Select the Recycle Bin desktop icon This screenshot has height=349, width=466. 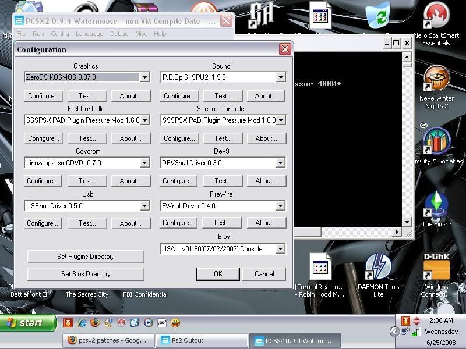pos(378,15)
